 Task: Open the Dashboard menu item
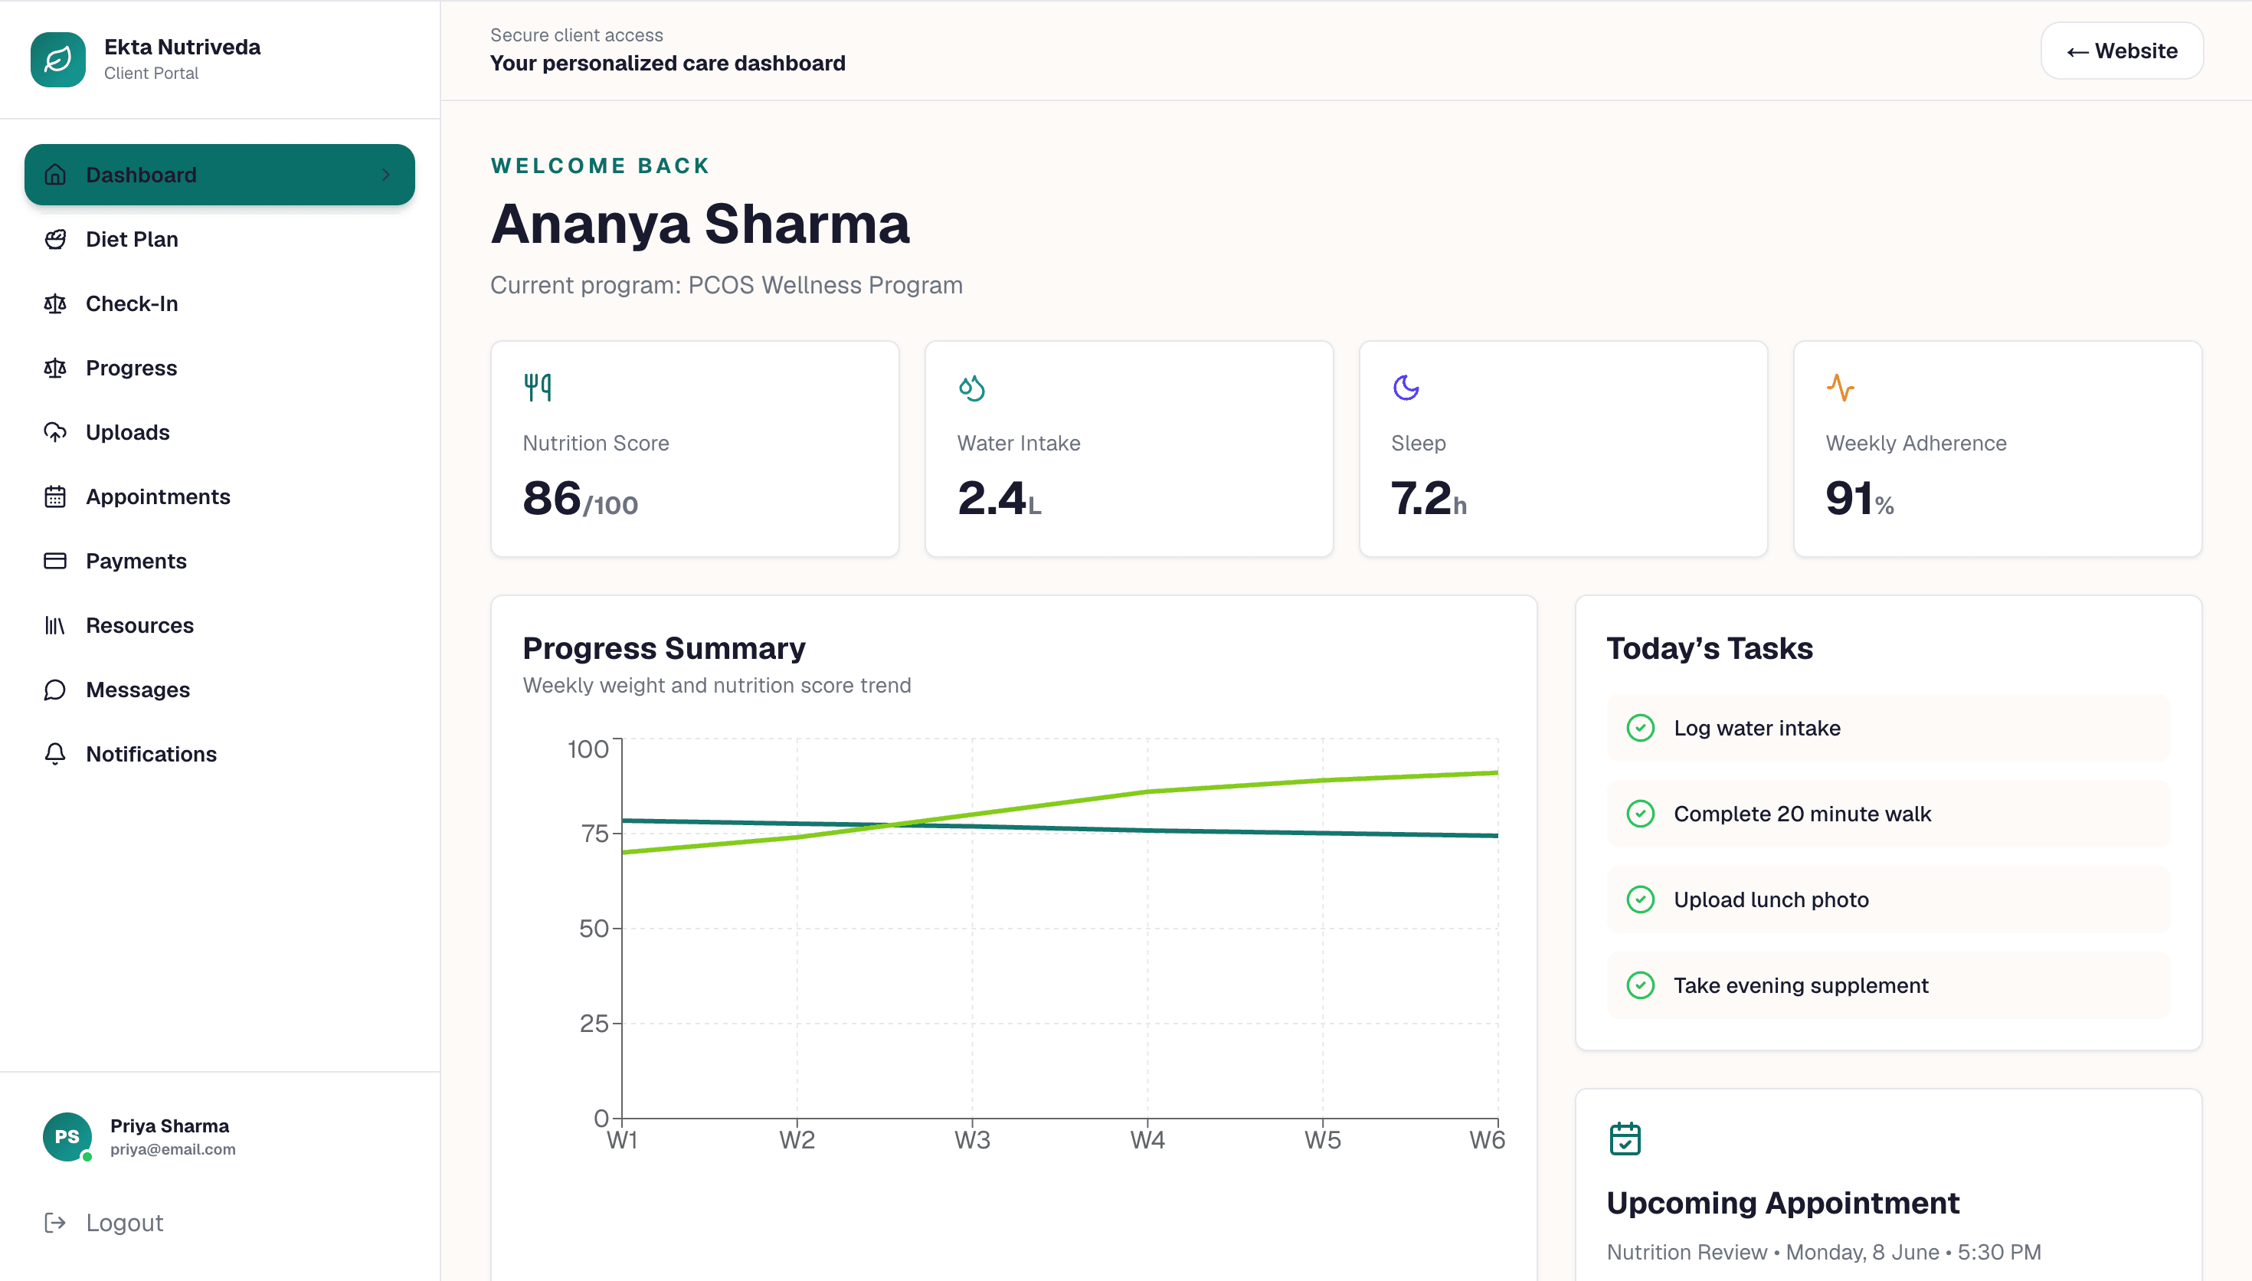click(220, 174)
